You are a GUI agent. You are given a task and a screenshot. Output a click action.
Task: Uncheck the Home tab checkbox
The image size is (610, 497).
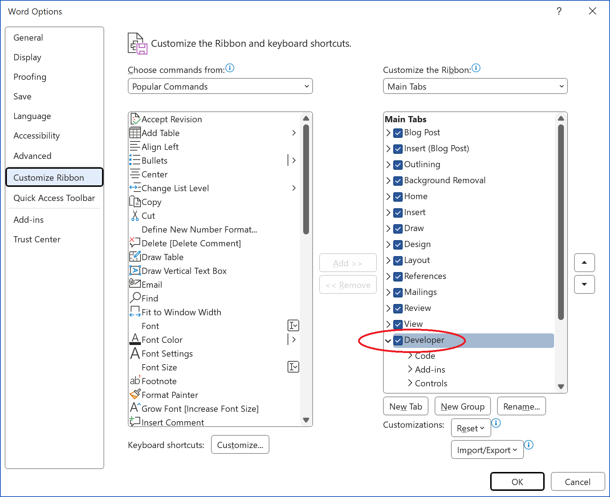pos(398,197)
